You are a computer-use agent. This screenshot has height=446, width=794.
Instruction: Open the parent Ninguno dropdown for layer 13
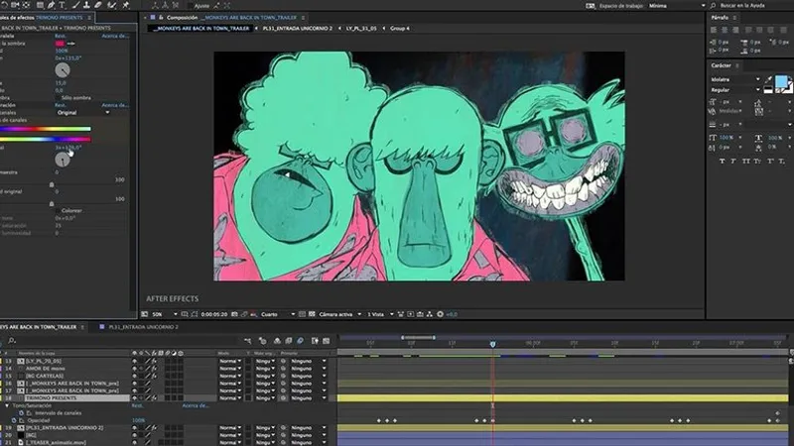pyautogui.click(x=308, y=361)
